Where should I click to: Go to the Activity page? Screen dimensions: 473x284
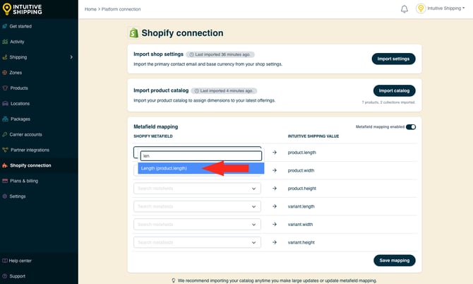pyautogui.click(x=17, y=42)
